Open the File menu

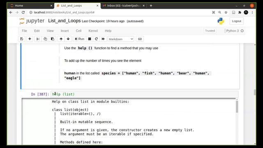pyautogui.click(x=24, y=31)
